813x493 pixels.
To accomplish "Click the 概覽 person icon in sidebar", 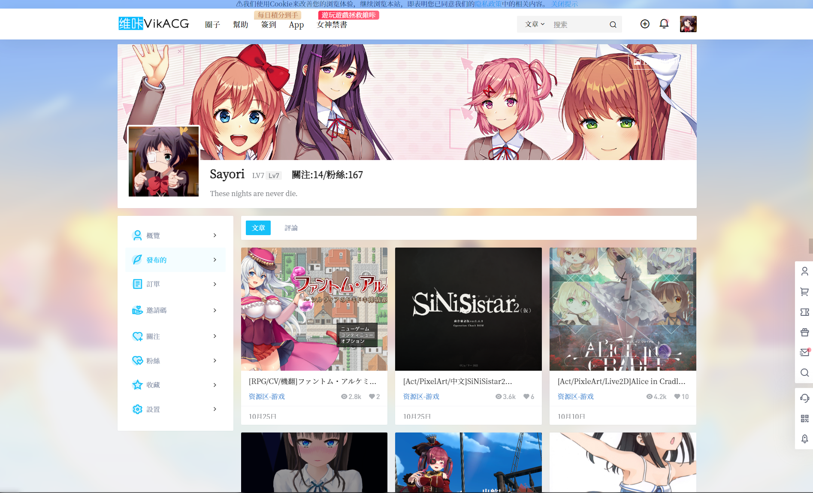I will click(137, 235).
